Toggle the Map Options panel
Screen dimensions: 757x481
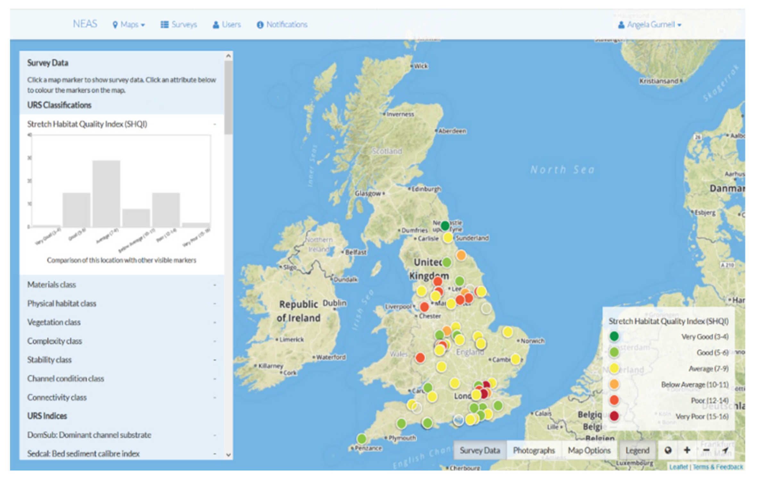point(589,450)
